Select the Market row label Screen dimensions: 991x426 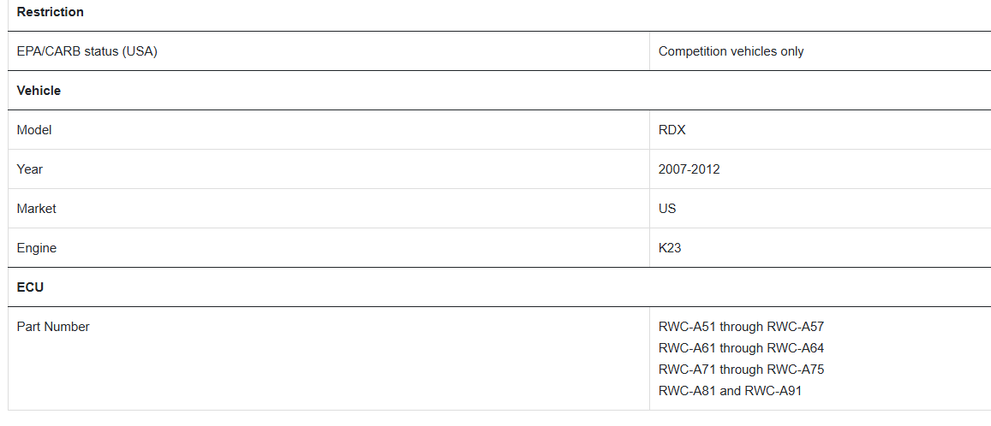37,208
